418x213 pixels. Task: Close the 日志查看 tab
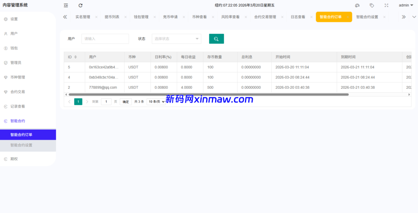(311, 17)
